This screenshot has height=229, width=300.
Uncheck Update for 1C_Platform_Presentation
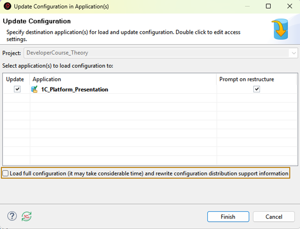[17, 89]
